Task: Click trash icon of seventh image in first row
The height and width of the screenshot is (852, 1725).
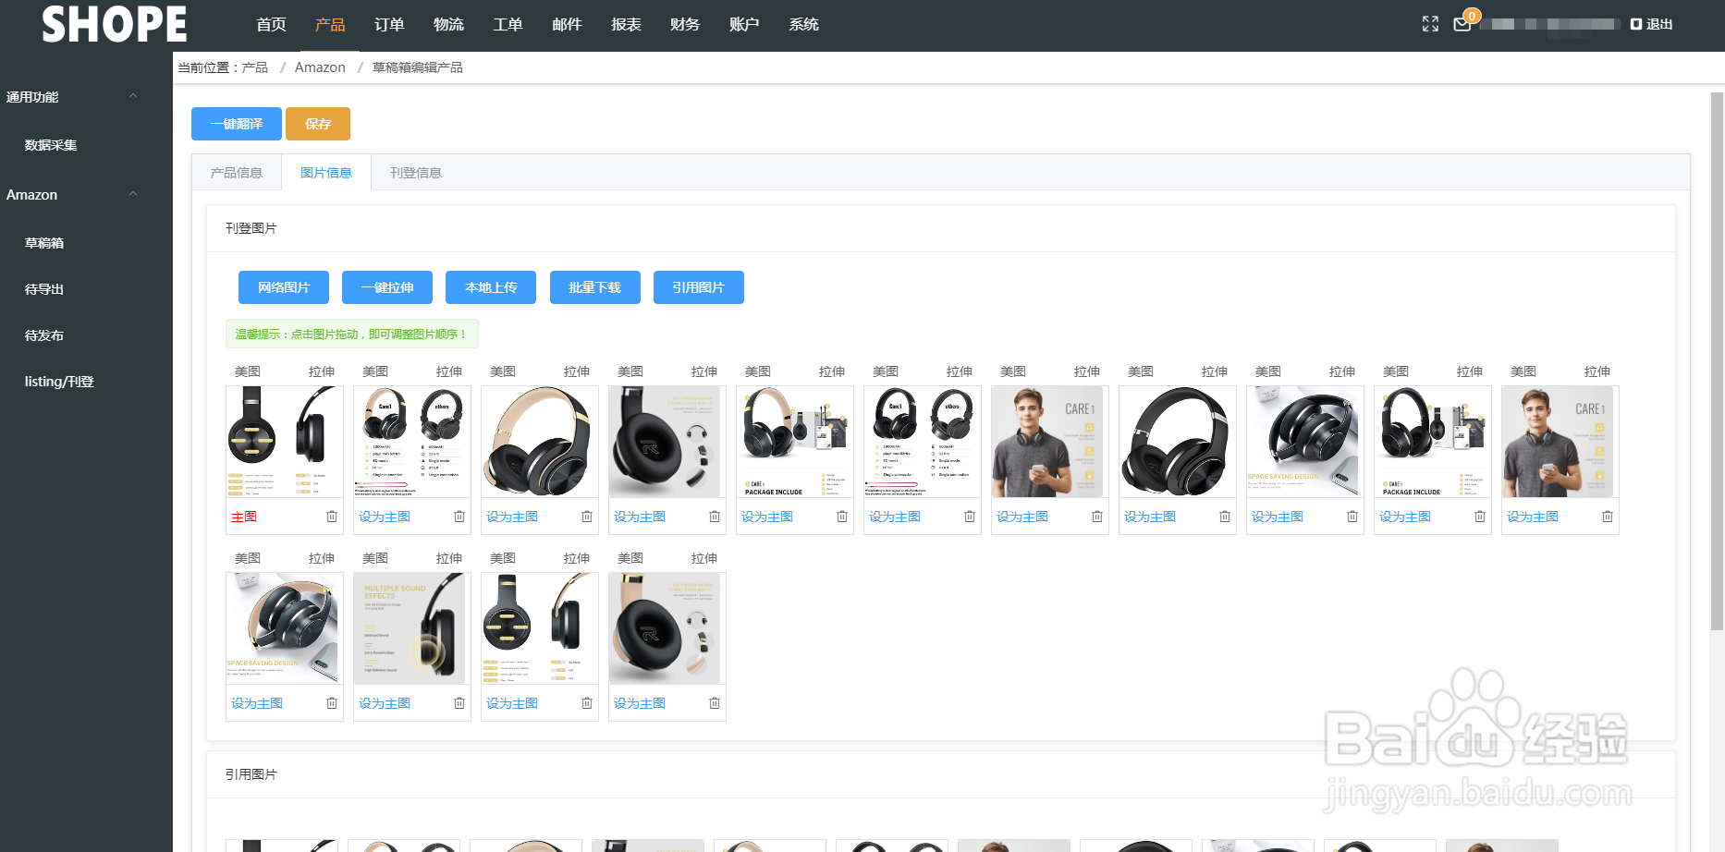Action: pyautogui.click(x=1097, y=517)
